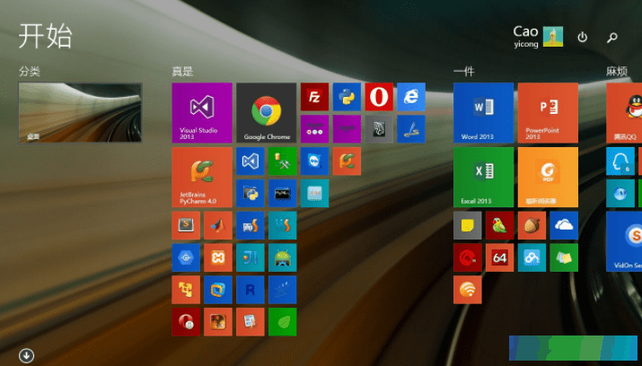The image size is (642, 366).
Task: Open the parrot icon tile
Action: pos(499,225)
